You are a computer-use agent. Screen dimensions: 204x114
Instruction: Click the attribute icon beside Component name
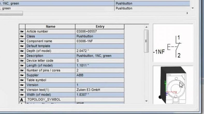click(x=22, y=41)
